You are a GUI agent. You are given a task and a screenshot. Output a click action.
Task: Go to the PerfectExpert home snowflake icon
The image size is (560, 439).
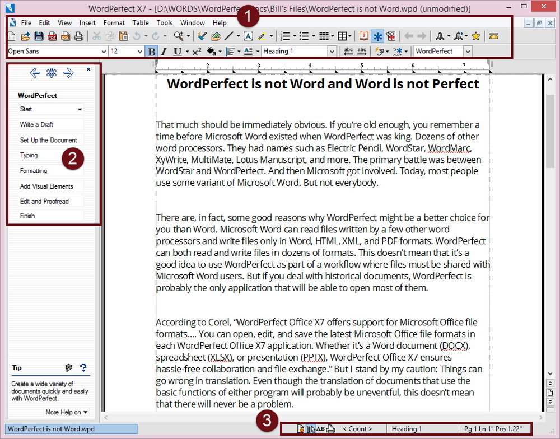(52, 73)
